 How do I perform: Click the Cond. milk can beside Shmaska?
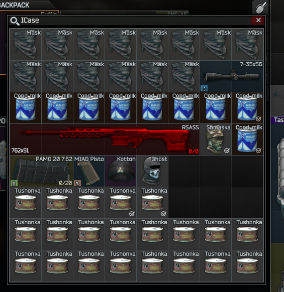point(247,139)
